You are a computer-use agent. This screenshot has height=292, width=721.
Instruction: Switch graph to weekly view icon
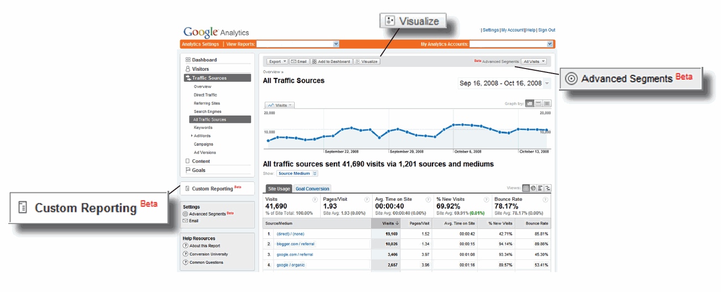tap(539, 103)
